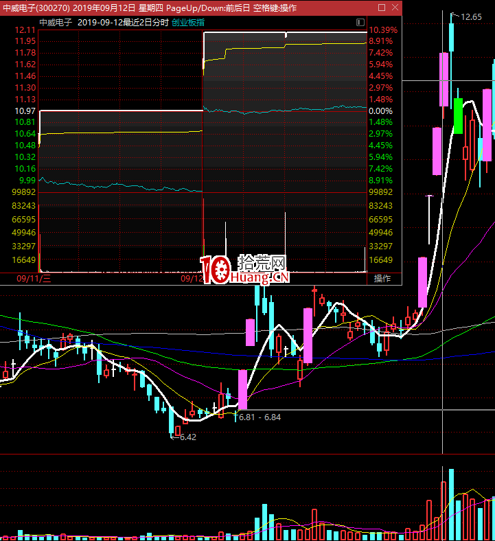Click the 10.97 previous close label
The image size is (495, 541).
pyautogui.click(x=25, y=111)
